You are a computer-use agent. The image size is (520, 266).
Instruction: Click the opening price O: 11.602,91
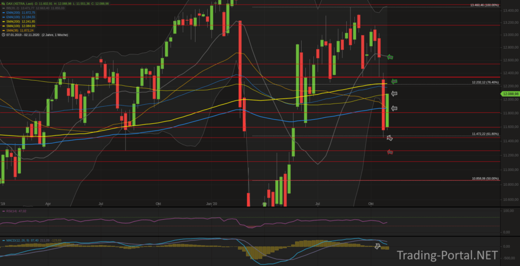pyautogui.click(x=44, y=4)
